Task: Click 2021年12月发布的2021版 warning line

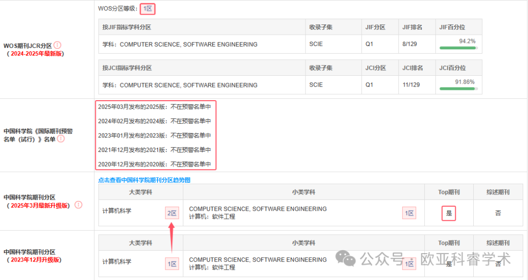Action: point(154,150)
